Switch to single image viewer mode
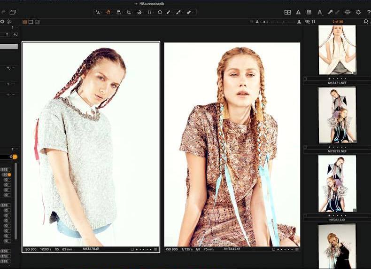The width and height of the screenshot is (371, 269). click(x=31, y=22)
